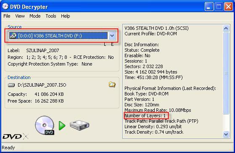The height and width of the screenshot is (153, 235).
Task: Click 'Maximum Read Rate: 10.08Mbps' line
Action: click(158, 110)
